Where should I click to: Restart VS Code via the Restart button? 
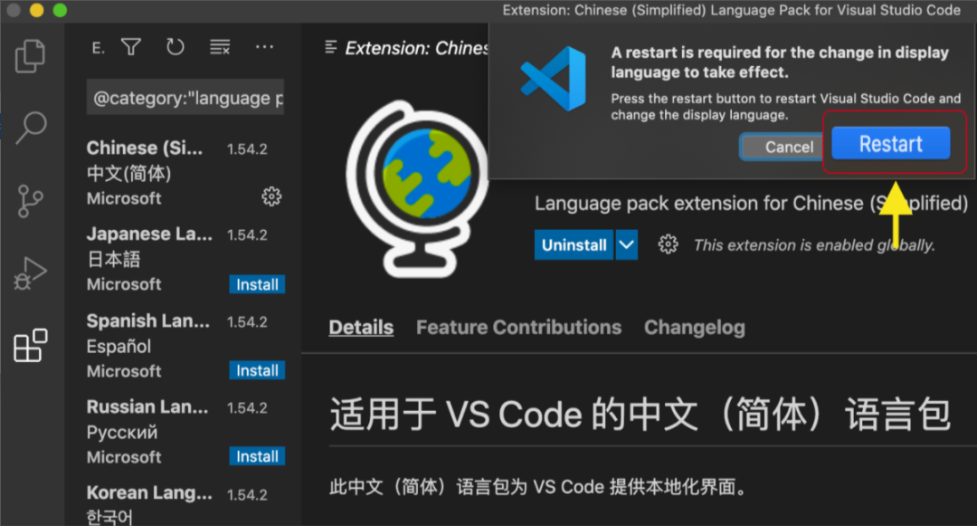[891, 143]
